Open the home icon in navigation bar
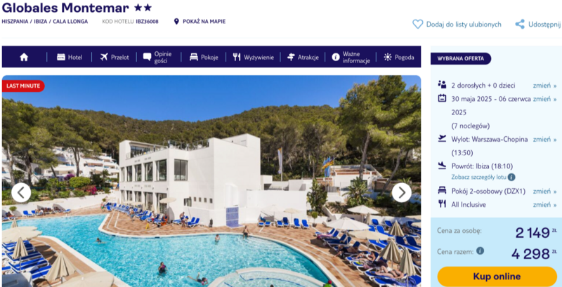 (x=24, y=57)
